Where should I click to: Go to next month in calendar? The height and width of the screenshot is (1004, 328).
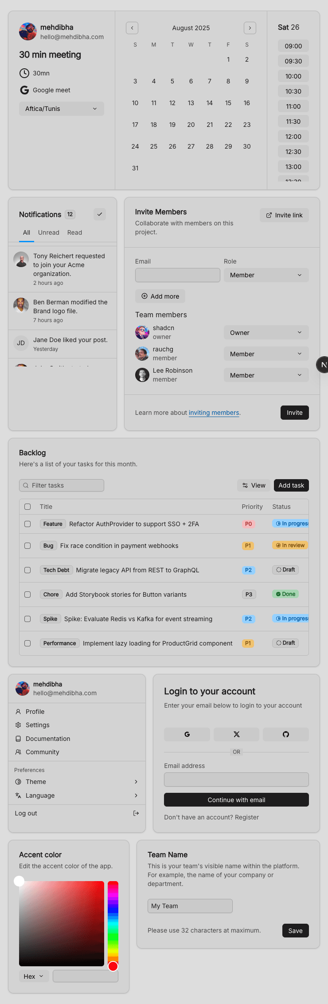tap(250, 28)
